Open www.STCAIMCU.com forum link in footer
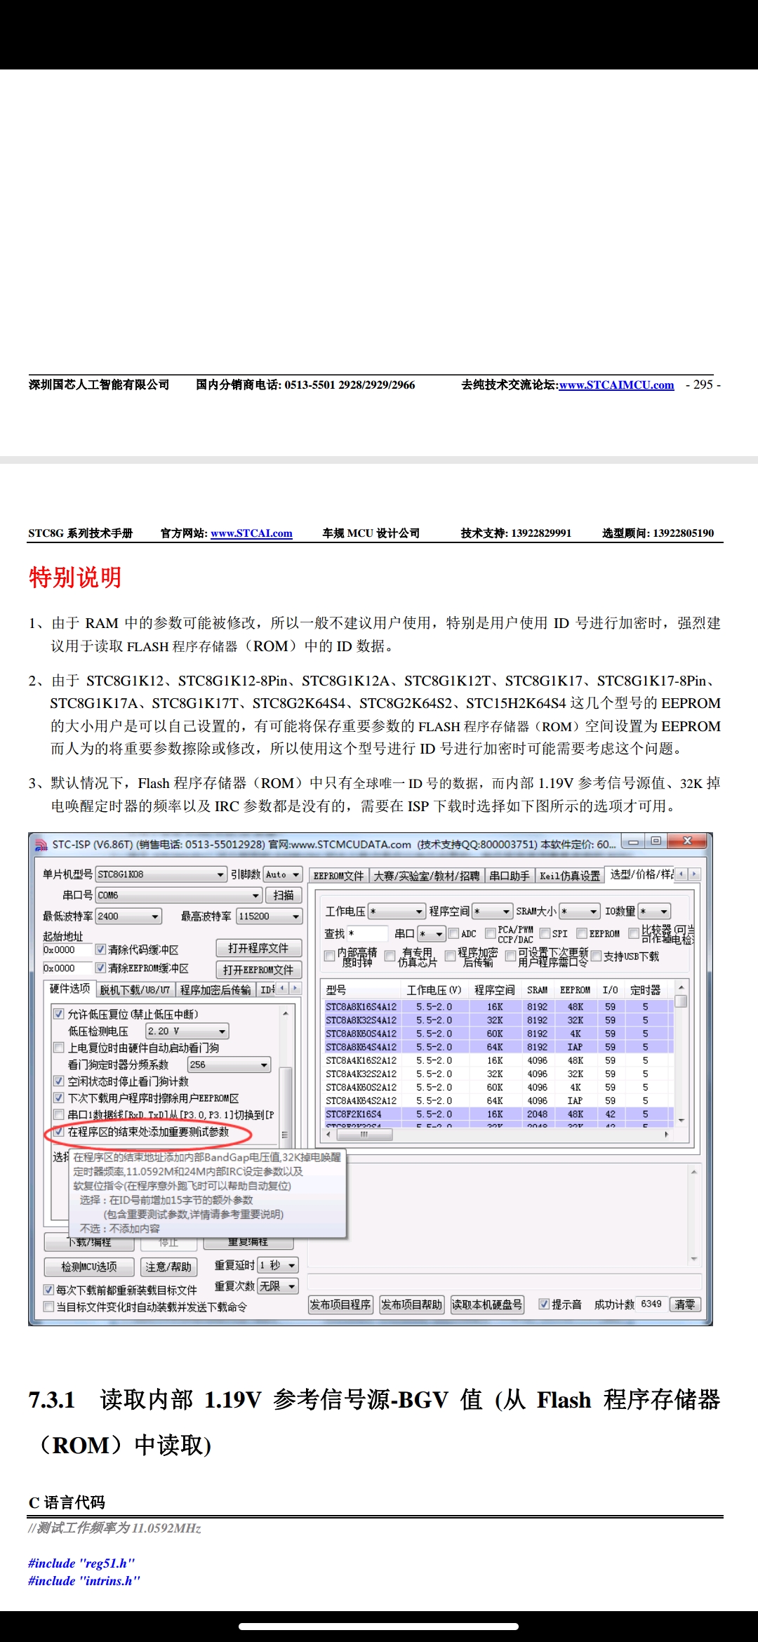Screen dimensions: 758x1642 click(x=616, y=385)
